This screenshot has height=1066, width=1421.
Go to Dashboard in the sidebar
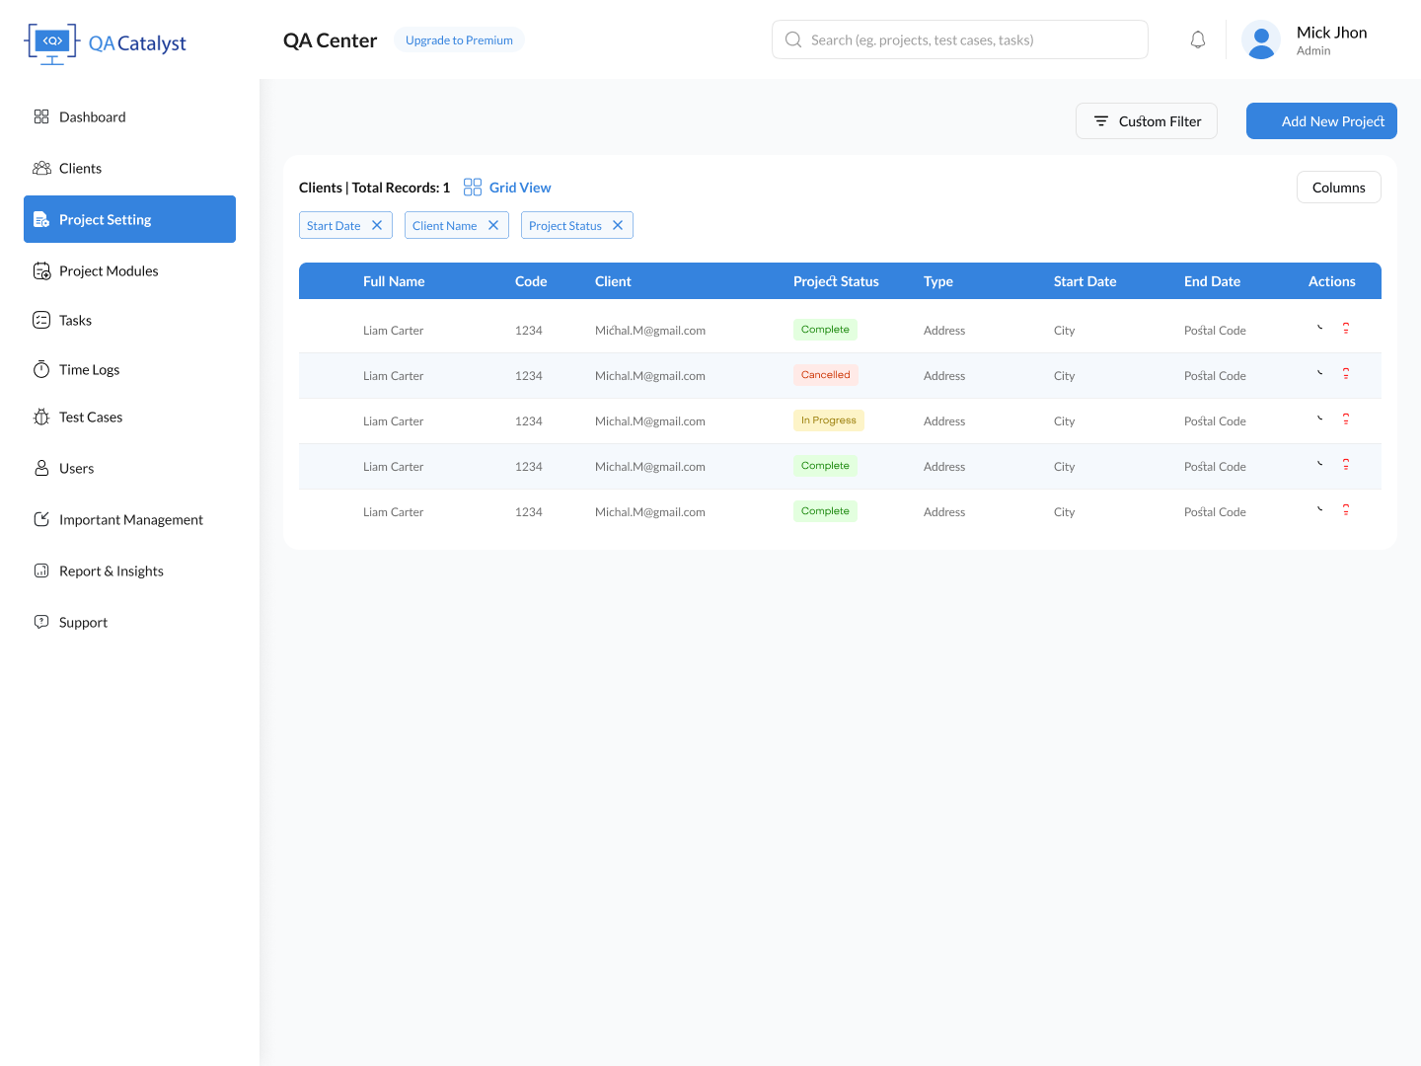(x=93, y=116)
